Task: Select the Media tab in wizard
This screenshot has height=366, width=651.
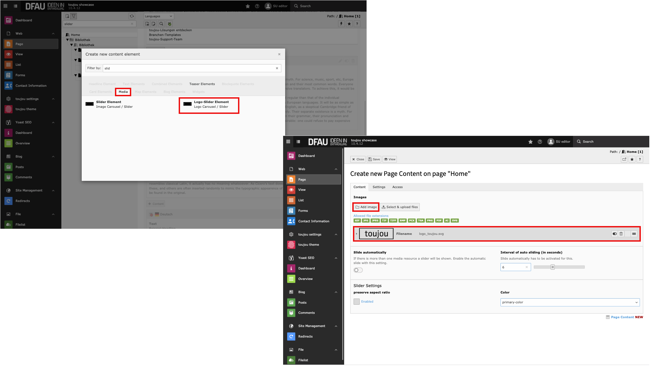Action: pyautogui.click(x=123, y=92)
